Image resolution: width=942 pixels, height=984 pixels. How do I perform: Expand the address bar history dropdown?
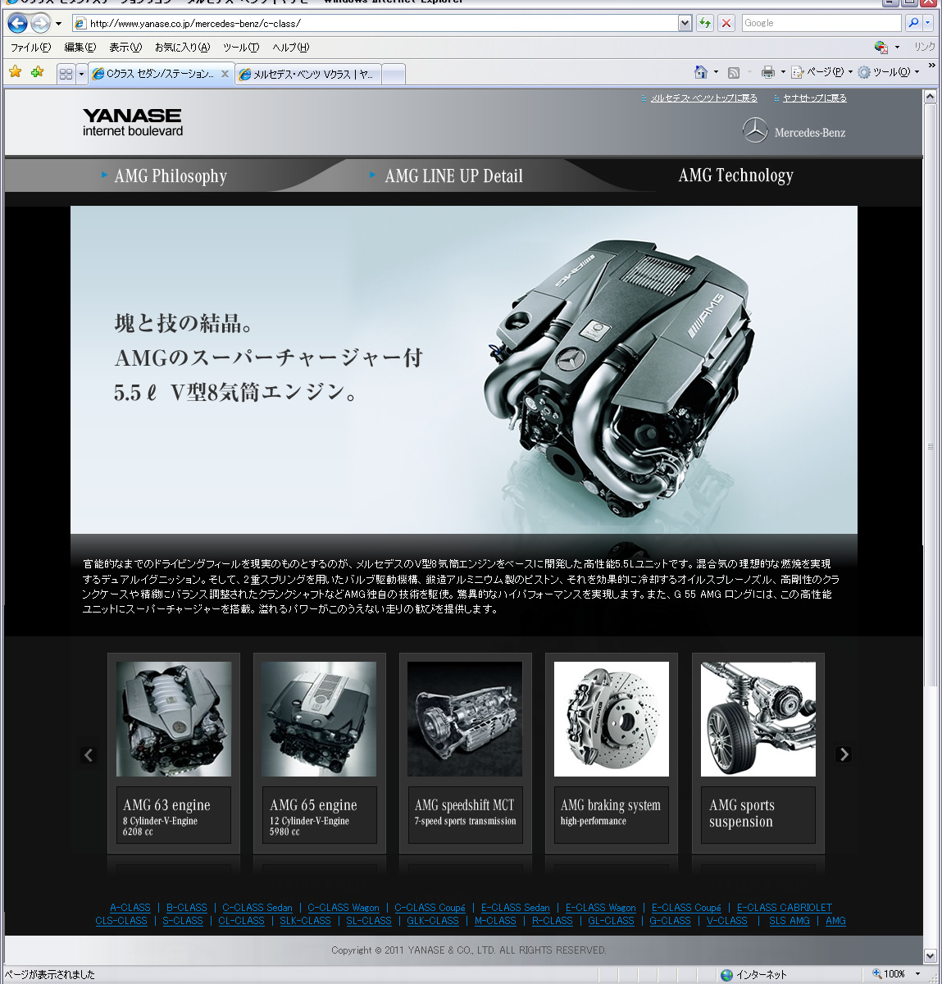[685, 23]
